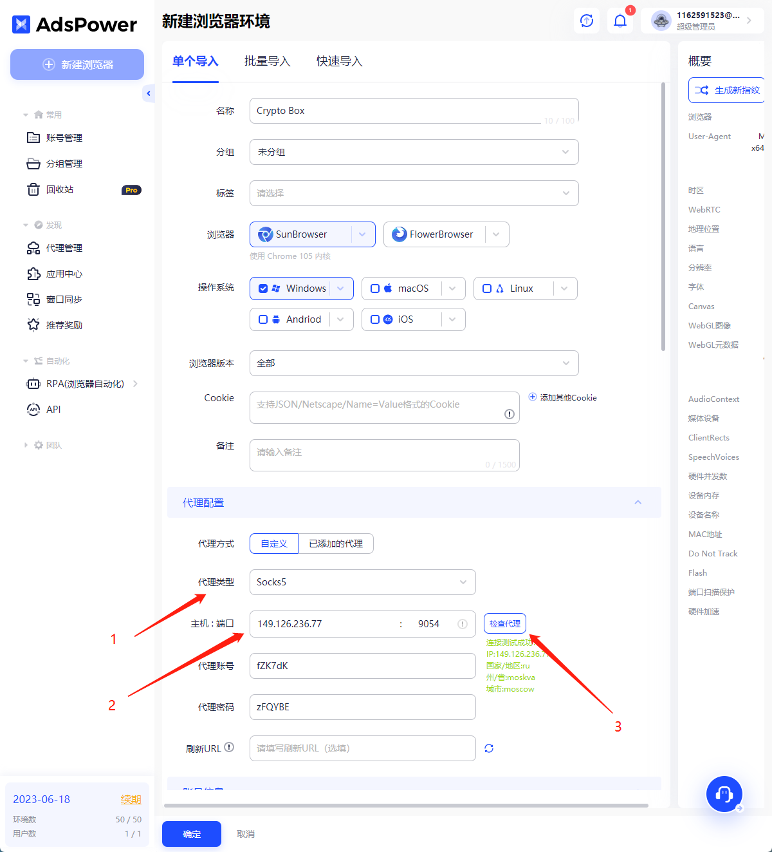
Task: Toggle the macOS checkbox
Action: click(375, 289)
